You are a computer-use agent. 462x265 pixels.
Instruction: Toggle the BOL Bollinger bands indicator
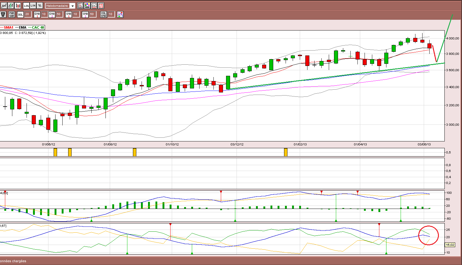coord(20,14)
